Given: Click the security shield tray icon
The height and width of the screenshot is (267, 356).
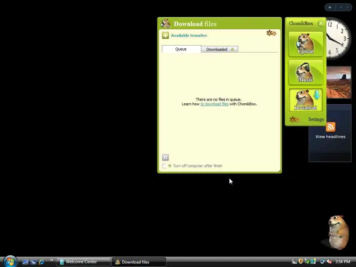Looking at the screenshot, I should point(301,261).
